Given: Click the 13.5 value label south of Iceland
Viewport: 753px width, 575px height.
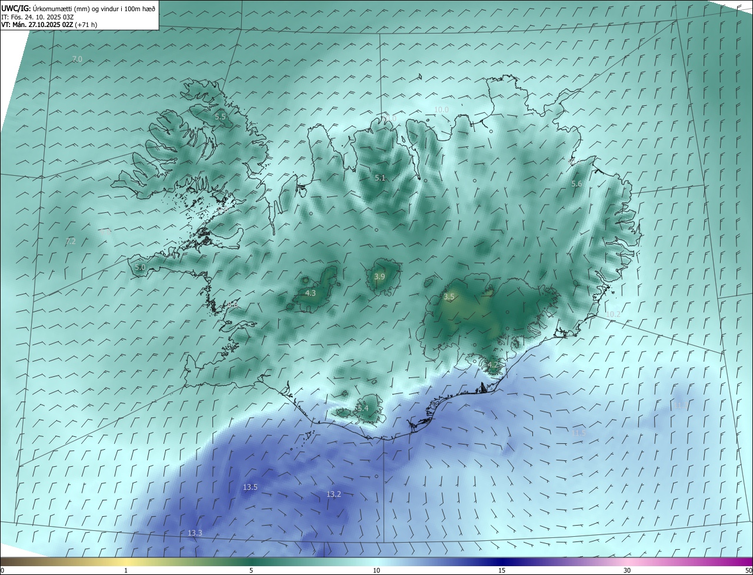Looking at the screenshot, I should tap(250, 487).
